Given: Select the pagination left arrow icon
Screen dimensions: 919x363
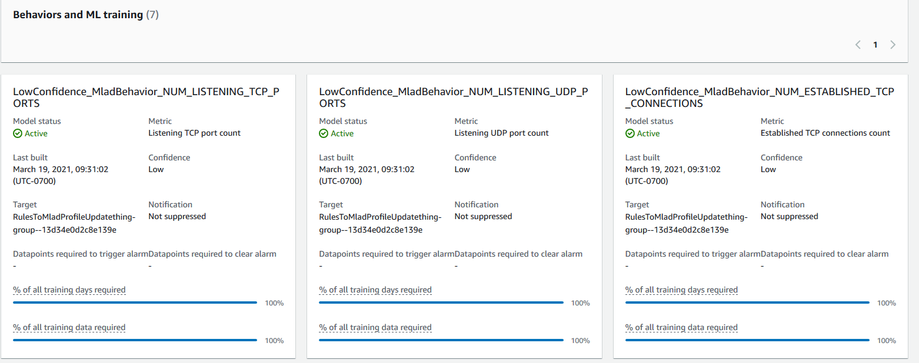Looking at the screenshot, I should point(858,44).
